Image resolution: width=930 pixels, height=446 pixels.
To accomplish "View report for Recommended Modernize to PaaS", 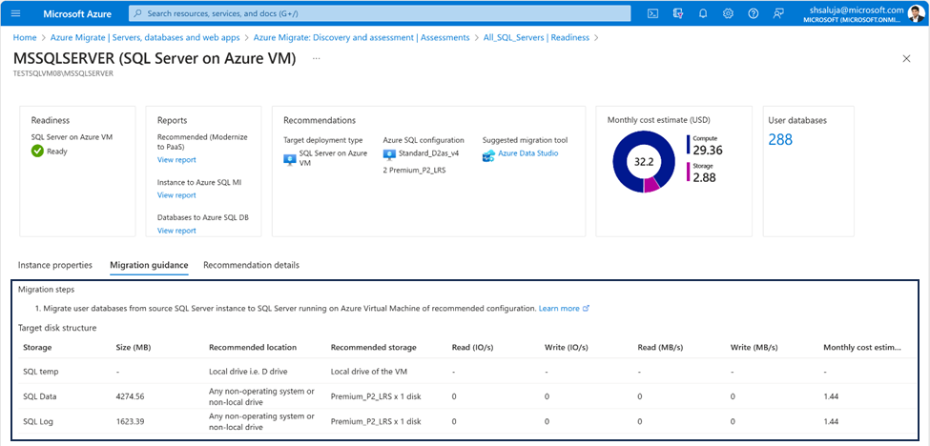I will pos(176,160).
